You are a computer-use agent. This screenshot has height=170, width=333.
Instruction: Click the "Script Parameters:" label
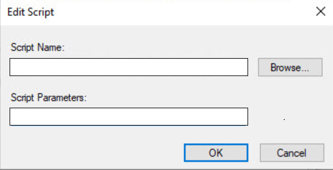point(49,98)
